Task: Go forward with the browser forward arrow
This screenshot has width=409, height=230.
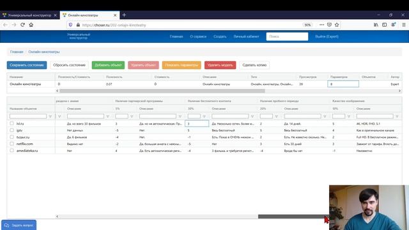Action: coord(14,25)
